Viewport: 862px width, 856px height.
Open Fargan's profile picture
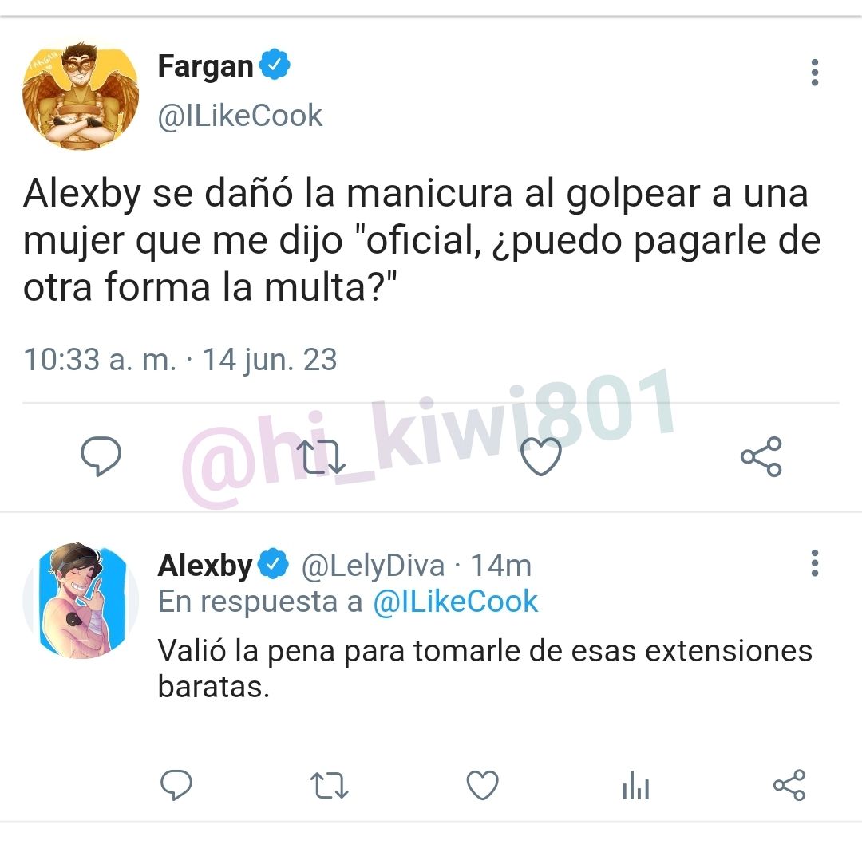tap(81, 93)
